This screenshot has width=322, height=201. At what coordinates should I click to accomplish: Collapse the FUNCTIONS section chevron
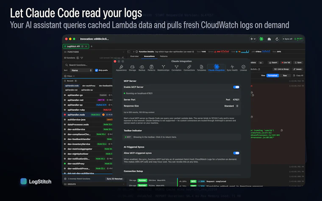point(123,52)
